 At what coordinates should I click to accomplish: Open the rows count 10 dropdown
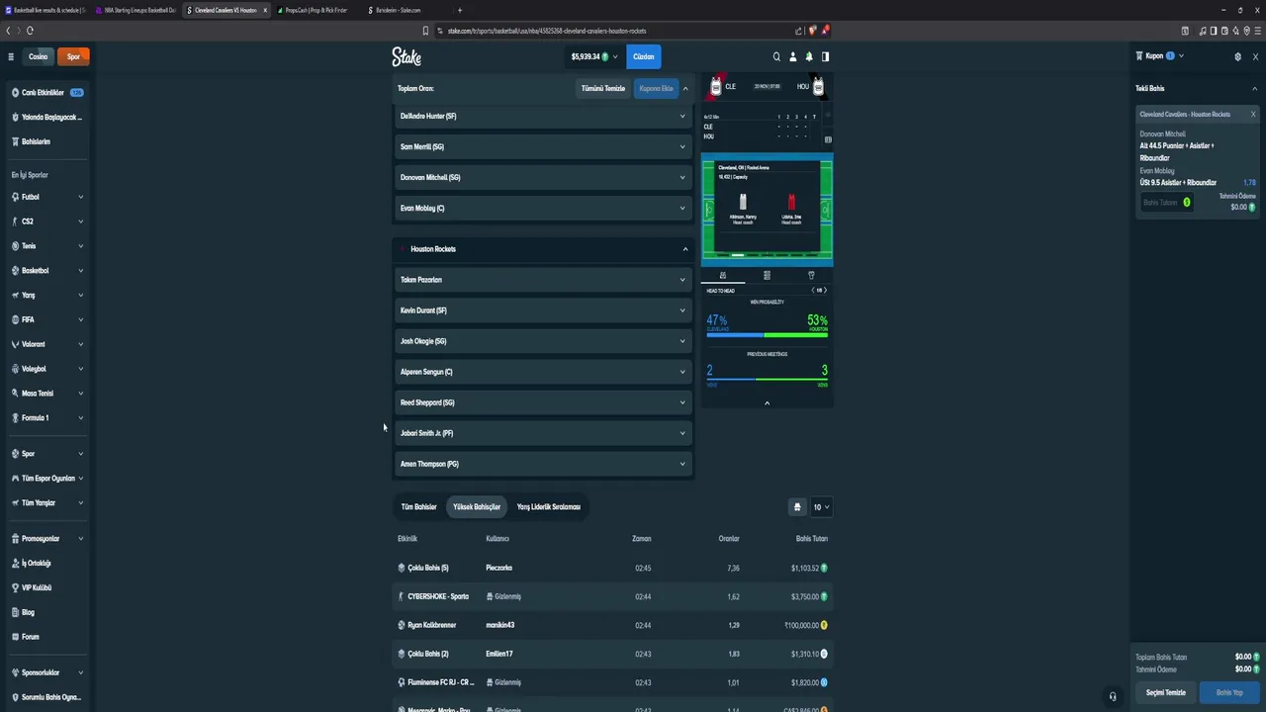821,506
